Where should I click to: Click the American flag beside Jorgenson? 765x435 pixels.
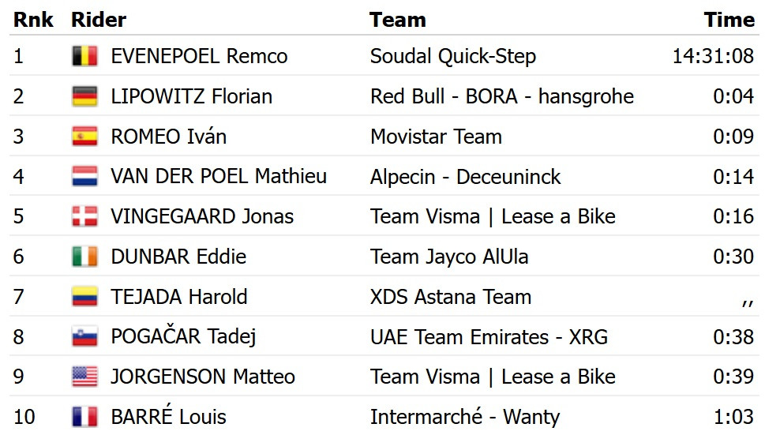tap(84, 377)
